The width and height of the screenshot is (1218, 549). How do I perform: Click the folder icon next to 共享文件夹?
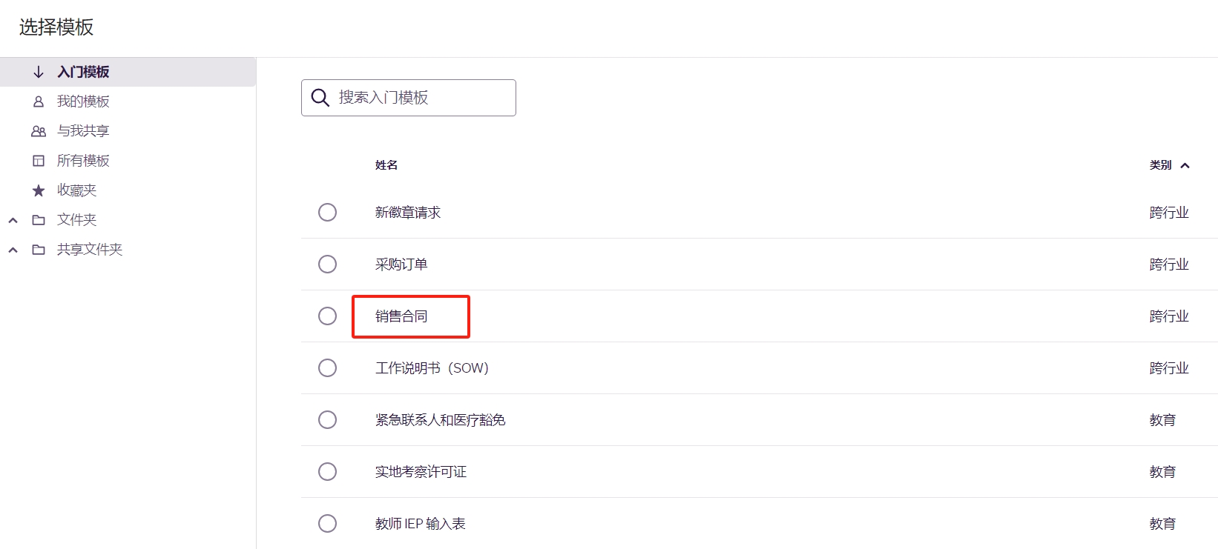(39, 250)
